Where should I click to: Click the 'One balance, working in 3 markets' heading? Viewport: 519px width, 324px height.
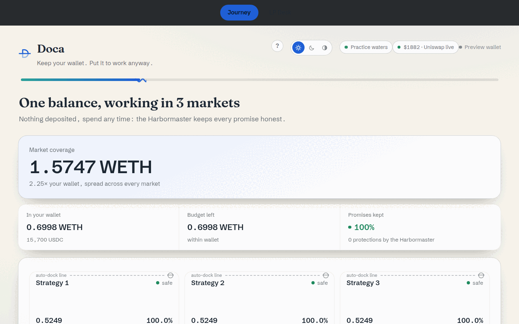click(129, 103)
